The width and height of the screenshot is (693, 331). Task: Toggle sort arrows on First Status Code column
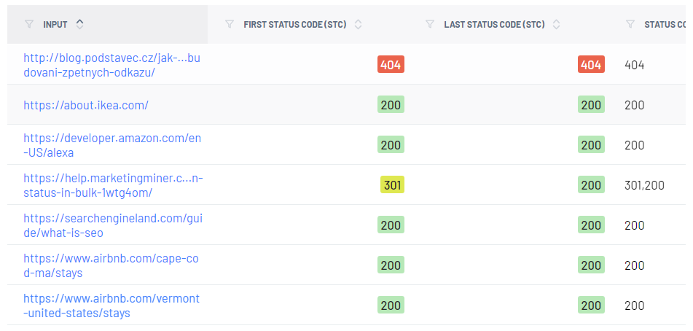pos(358,24)
